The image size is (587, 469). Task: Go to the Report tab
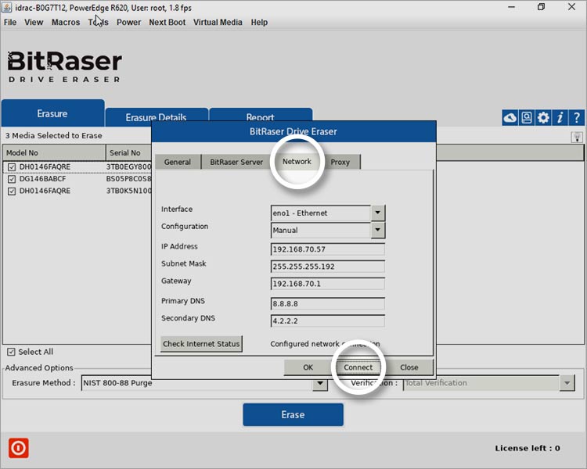point(260,117)
